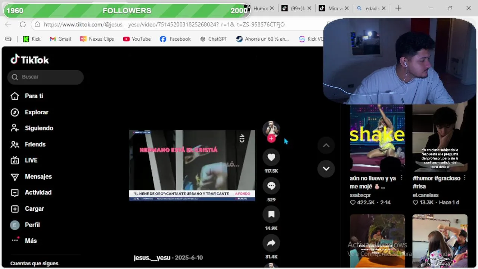Open the classroom humor video thumbnail

tap(440, 138)
